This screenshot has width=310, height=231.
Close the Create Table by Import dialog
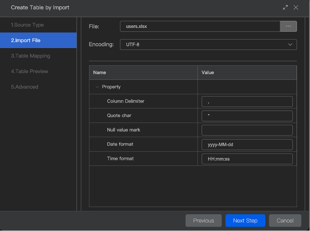pos(296,7)
